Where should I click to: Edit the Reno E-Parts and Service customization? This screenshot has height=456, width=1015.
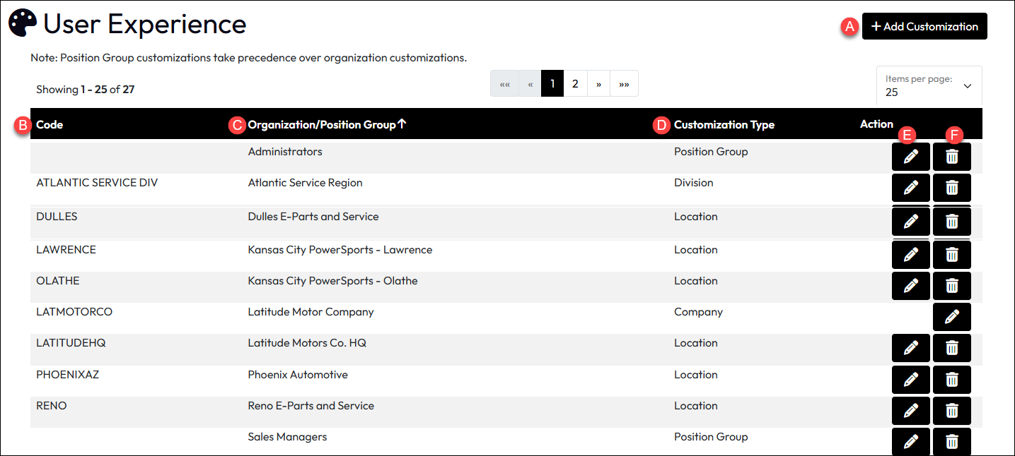click(911, 411)
